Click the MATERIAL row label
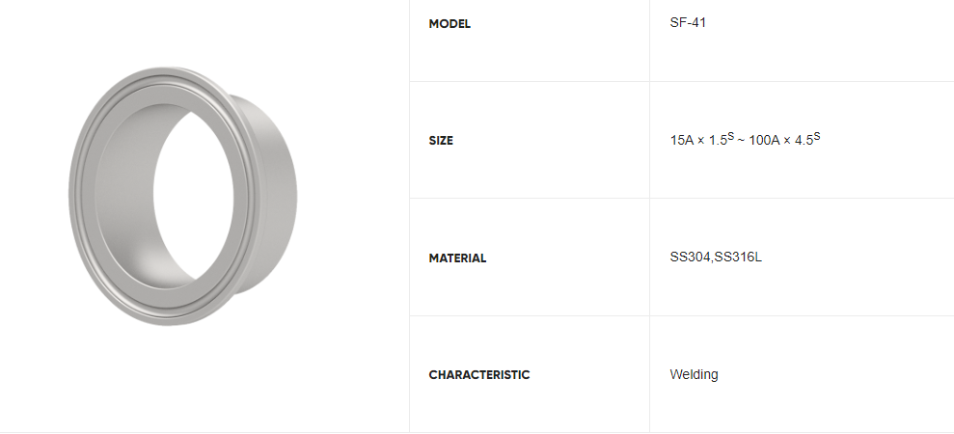Viewport: 954px width, 434px height. click(x=457, y=258)
